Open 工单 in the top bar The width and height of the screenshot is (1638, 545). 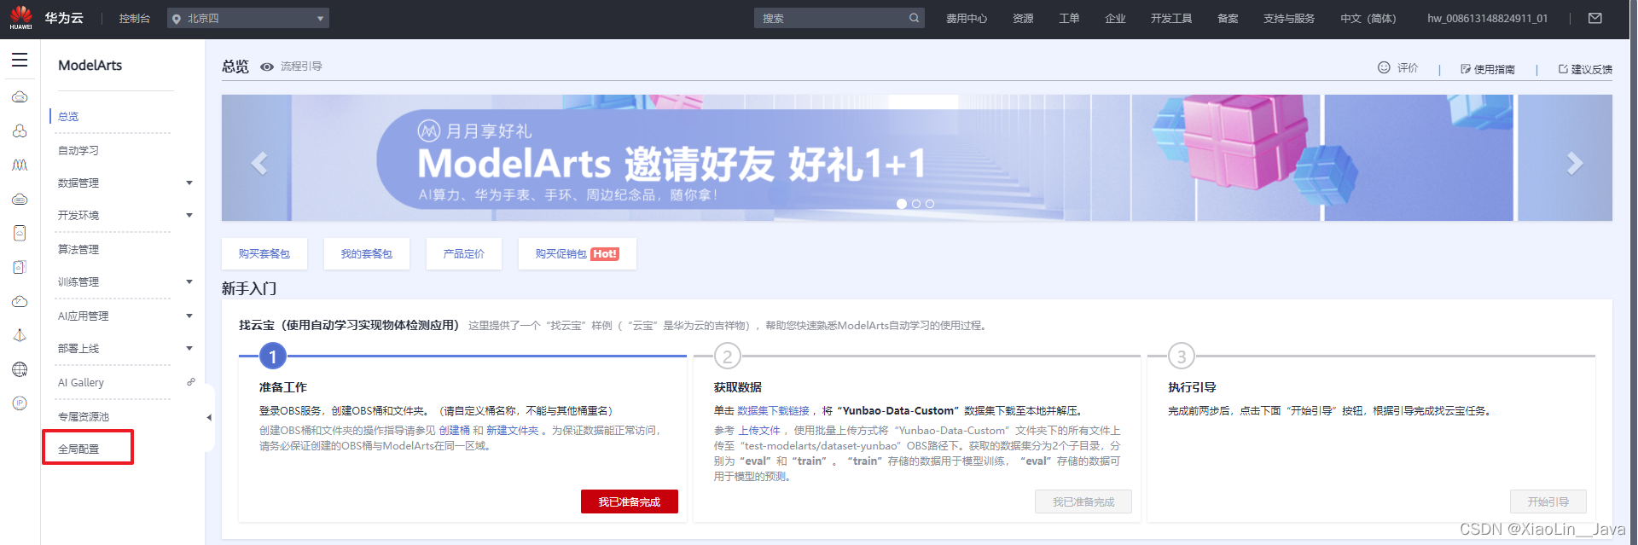pos(1069,18)
